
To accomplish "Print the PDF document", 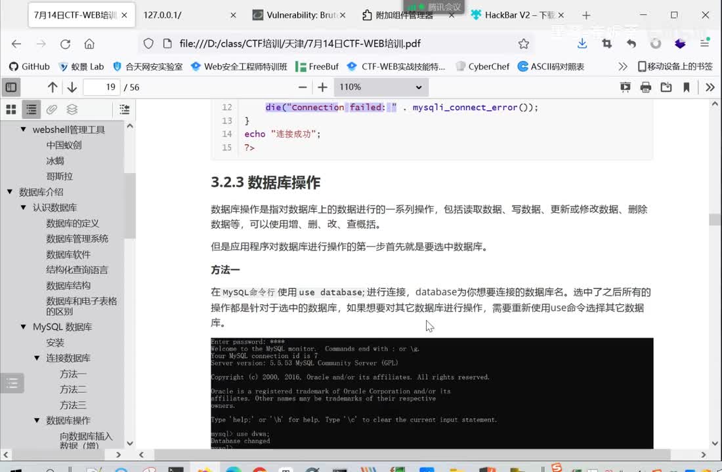I will [646, 87].
